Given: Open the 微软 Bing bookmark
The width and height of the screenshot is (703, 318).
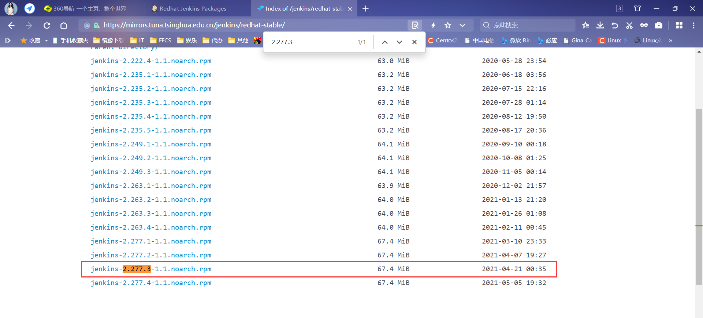Looking at the screenshot, I should tap(516, 41).
